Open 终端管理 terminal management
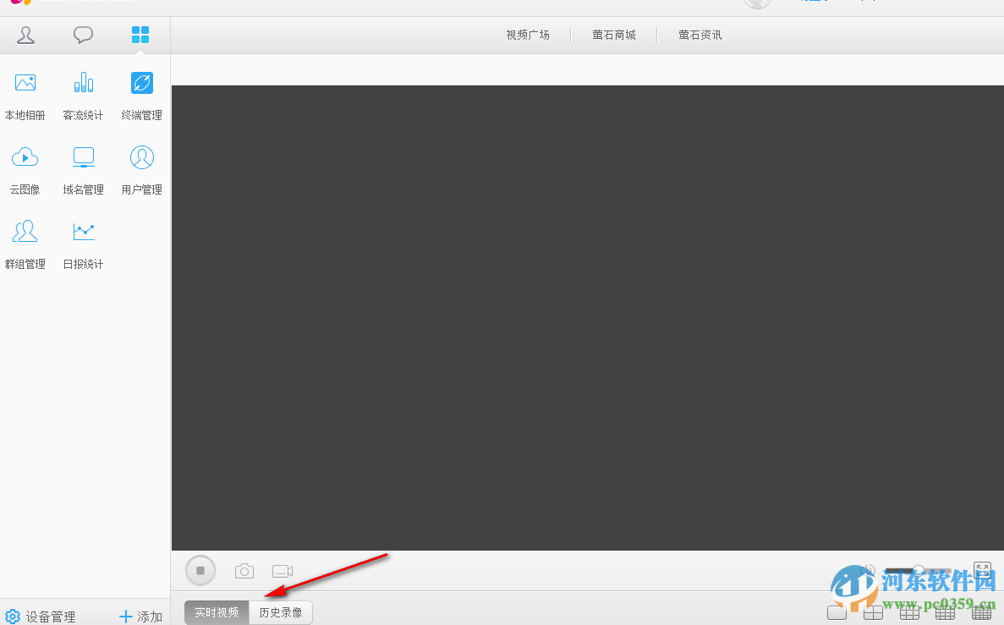 pos(141,96)
